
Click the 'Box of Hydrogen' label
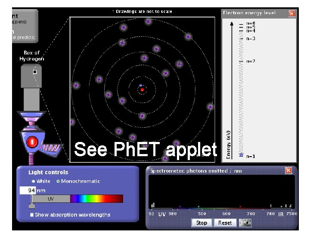coord(31,56)
